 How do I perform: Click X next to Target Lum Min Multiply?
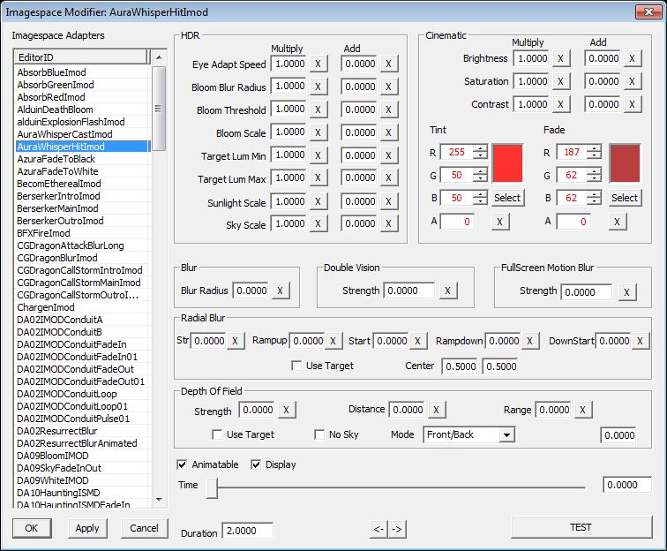[x=318, y=155]
